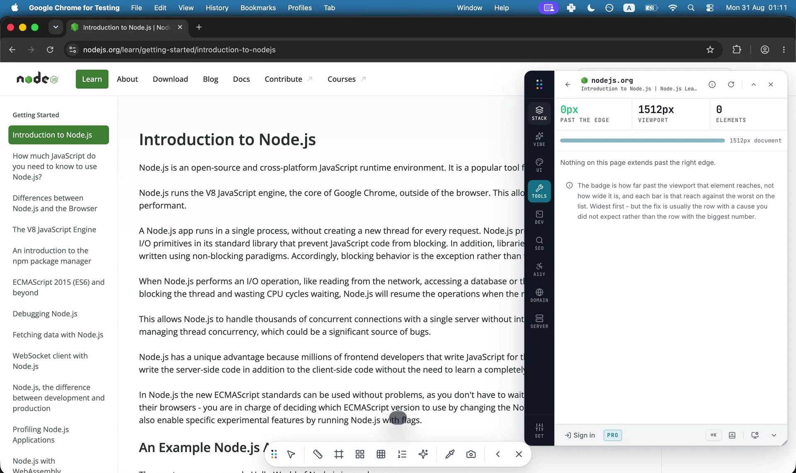The width and height of the screenshot is (796, 473).
Task: Open the A11Y accessibility section
Action: [539, 270]
